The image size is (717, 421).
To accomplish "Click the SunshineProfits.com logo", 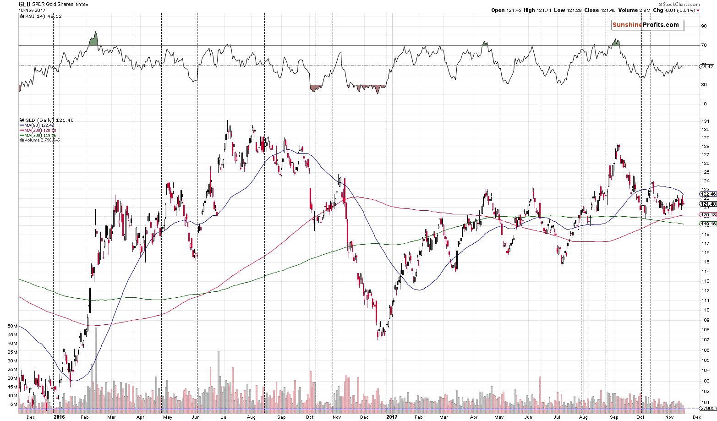I will point(648,25).
